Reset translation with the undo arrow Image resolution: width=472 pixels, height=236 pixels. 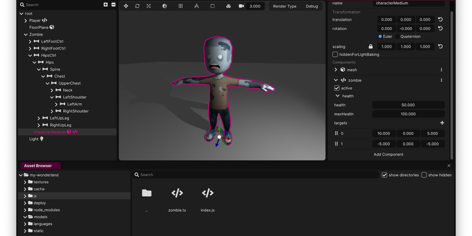pyautogui.click(x=440, y=20)
